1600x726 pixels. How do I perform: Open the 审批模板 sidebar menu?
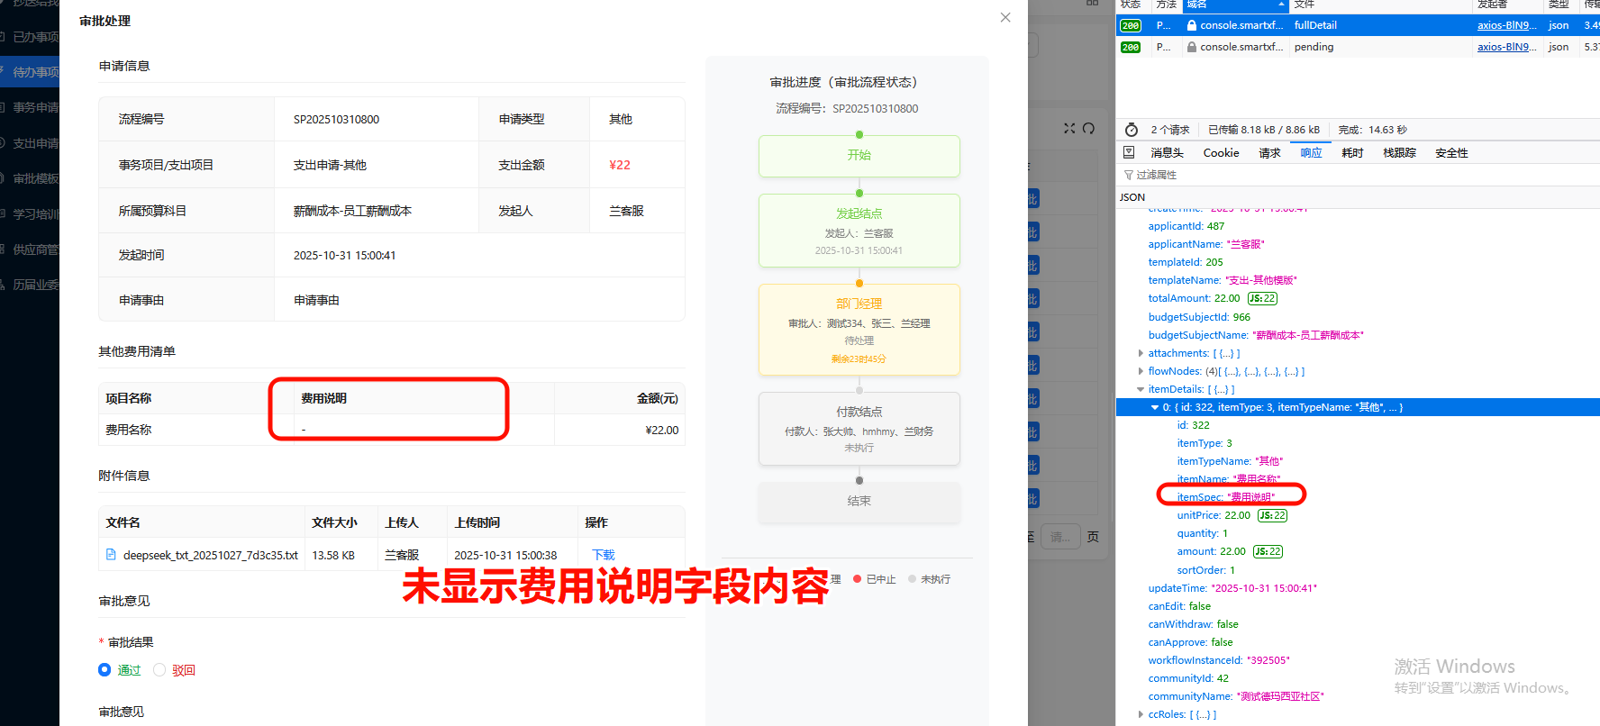[30, 178]
